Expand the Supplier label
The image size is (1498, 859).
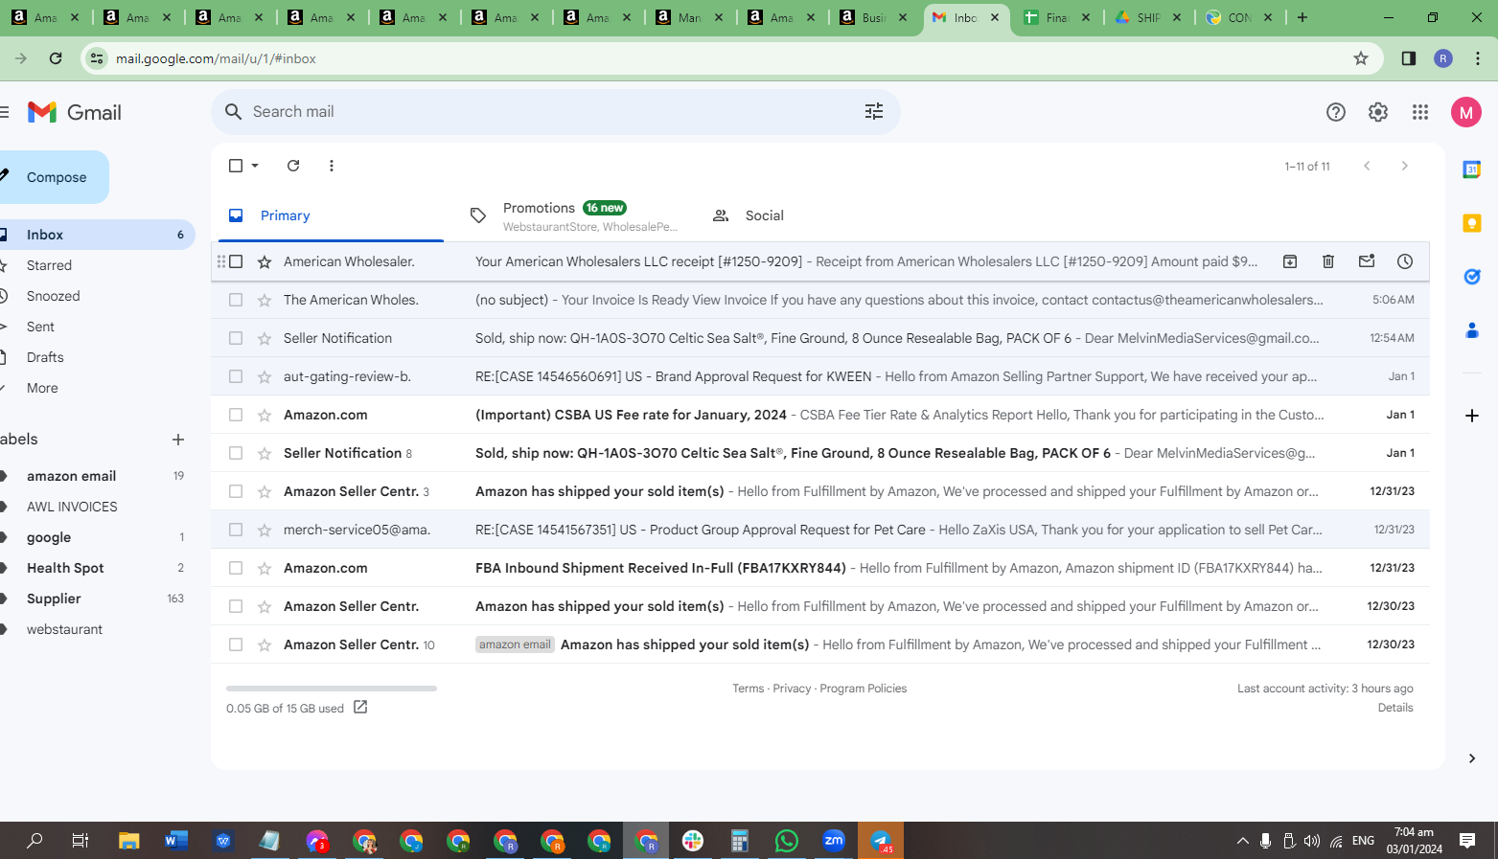click(x=3, y=599)
